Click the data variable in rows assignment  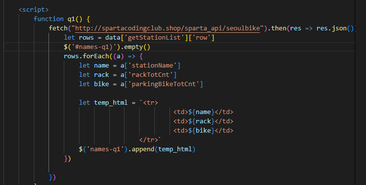[x=113, y=38]
